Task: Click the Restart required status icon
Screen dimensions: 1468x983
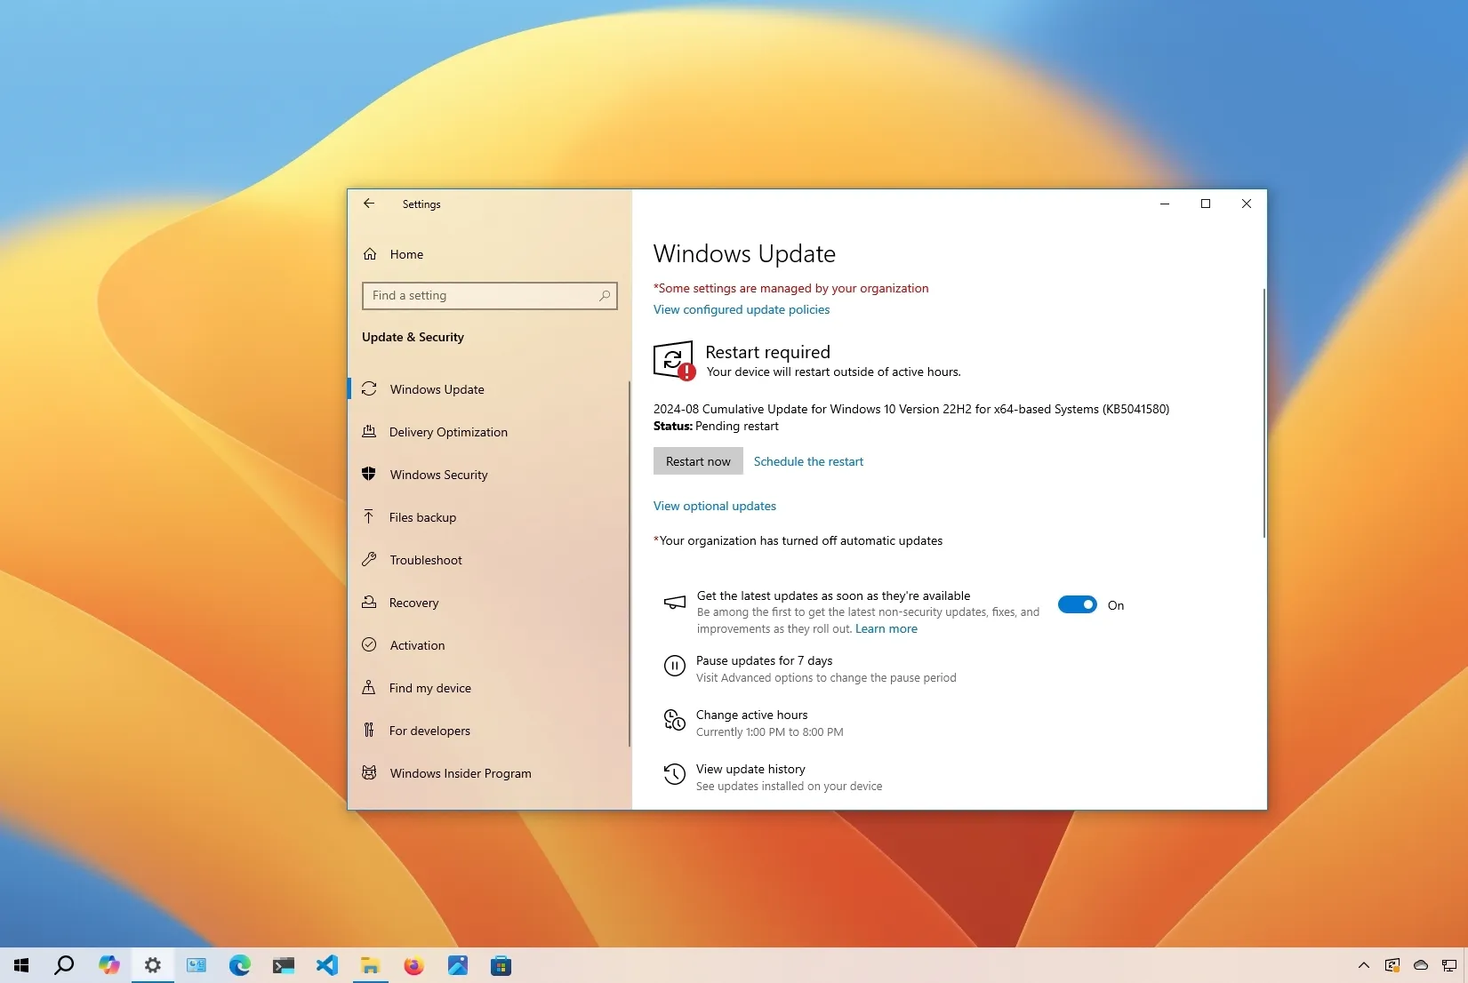Action: [674, 361]
